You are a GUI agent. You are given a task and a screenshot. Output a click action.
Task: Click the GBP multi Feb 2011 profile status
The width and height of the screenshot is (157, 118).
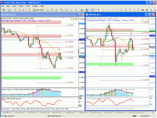[54, 116]
